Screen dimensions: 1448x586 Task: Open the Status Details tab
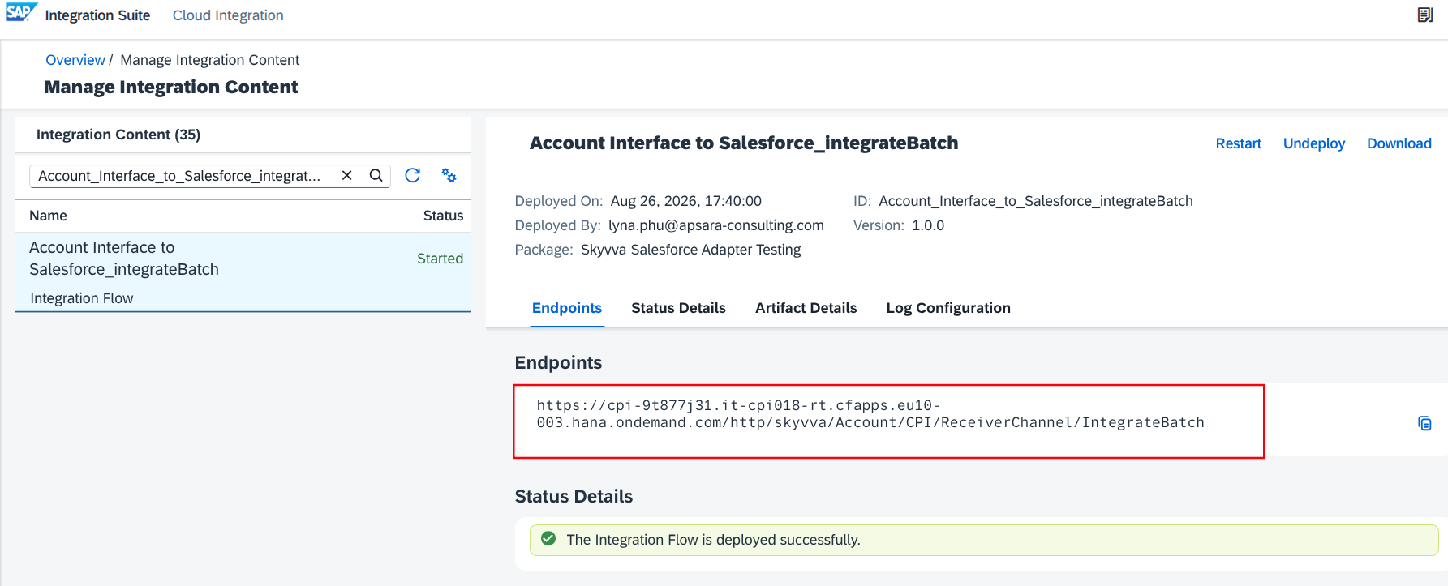pos(678,308)
